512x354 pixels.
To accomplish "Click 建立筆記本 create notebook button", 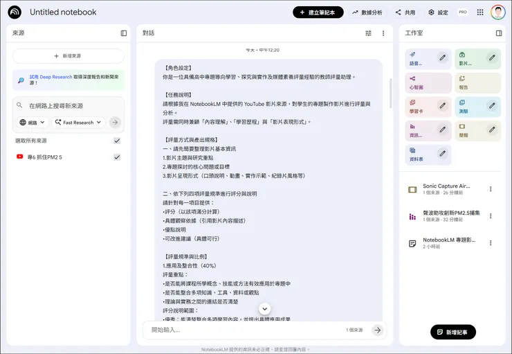I will point(318,12).
